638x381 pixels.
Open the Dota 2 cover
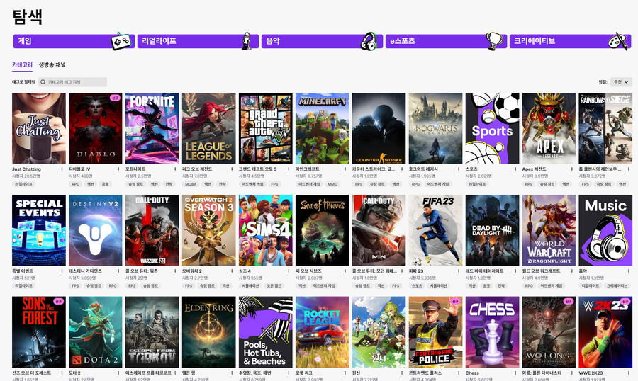click(95, 332)
